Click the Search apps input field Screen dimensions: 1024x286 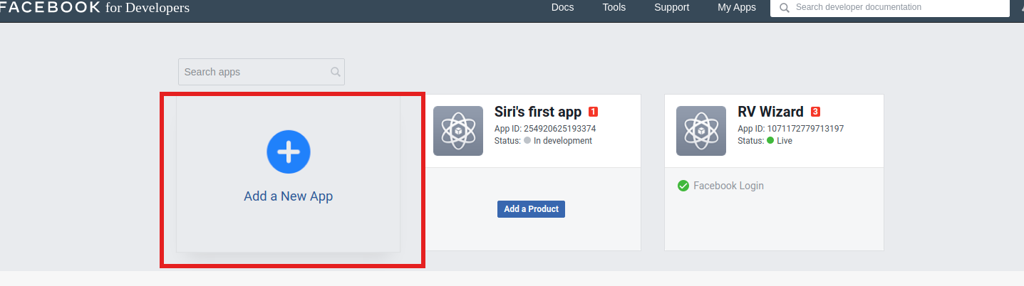click(262, 72)
